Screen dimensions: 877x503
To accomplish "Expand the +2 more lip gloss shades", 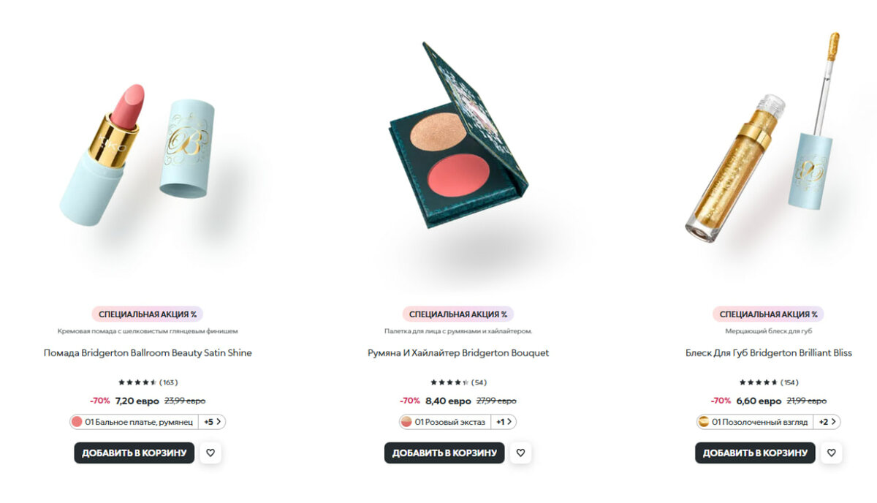I will 827,422.
